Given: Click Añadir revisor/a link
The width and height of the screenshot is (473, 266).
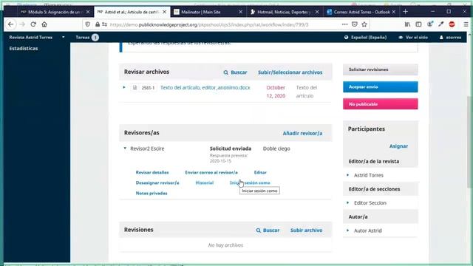Looking at the screenshot, I should 302,133.
